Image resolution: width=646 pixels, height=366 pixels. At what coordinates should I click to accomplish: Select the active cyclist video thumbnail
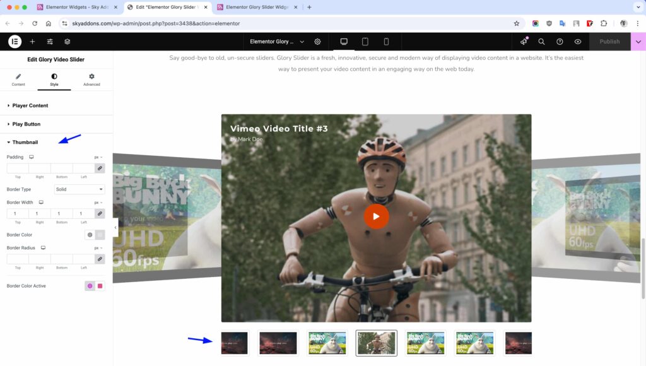click(376, 343)
